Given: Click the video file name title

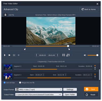Looking at the screenshot, I should pyautogui.click(x=55, y=15).
